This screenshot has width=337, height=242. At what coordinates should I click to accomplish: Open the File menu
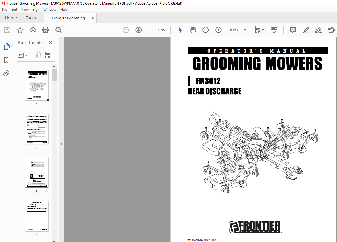(4, 9)
